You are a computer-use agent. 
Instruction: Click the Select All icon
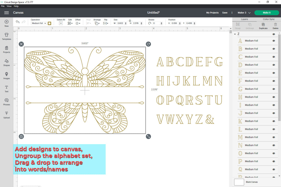click(x=61, y=23)
